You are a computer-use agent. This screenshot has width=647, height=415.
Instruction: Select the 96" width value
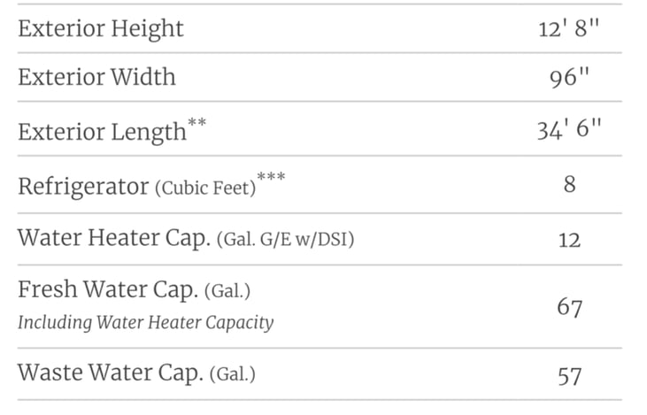(x=569, y=78)
